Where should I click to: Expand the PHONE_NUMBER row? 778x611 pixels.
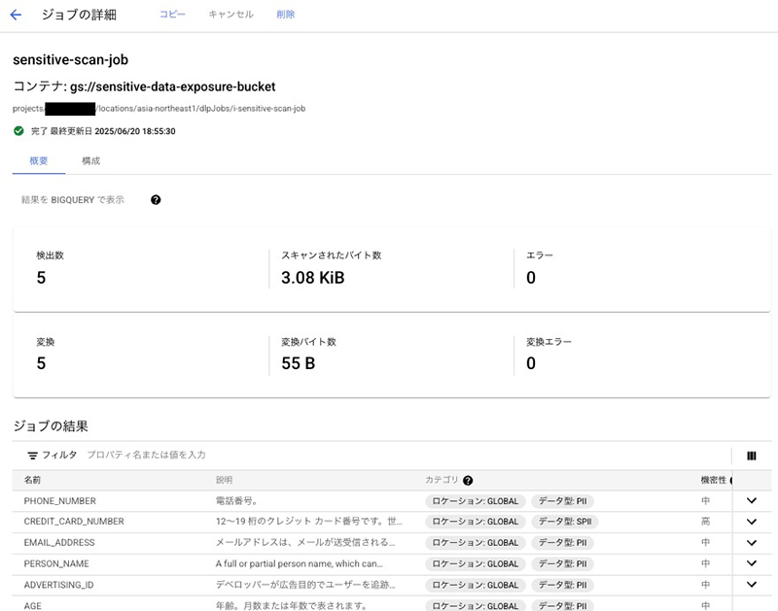tap(751, 501)
